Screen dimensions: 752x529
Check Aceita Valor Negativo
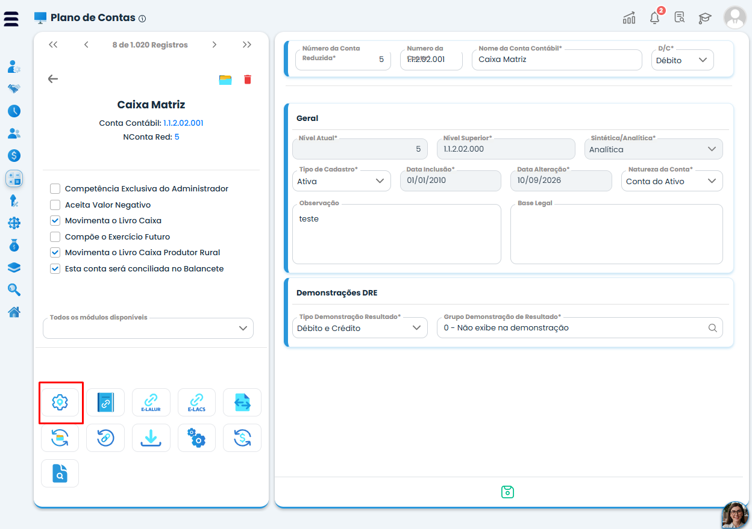[x=55, y=205]
